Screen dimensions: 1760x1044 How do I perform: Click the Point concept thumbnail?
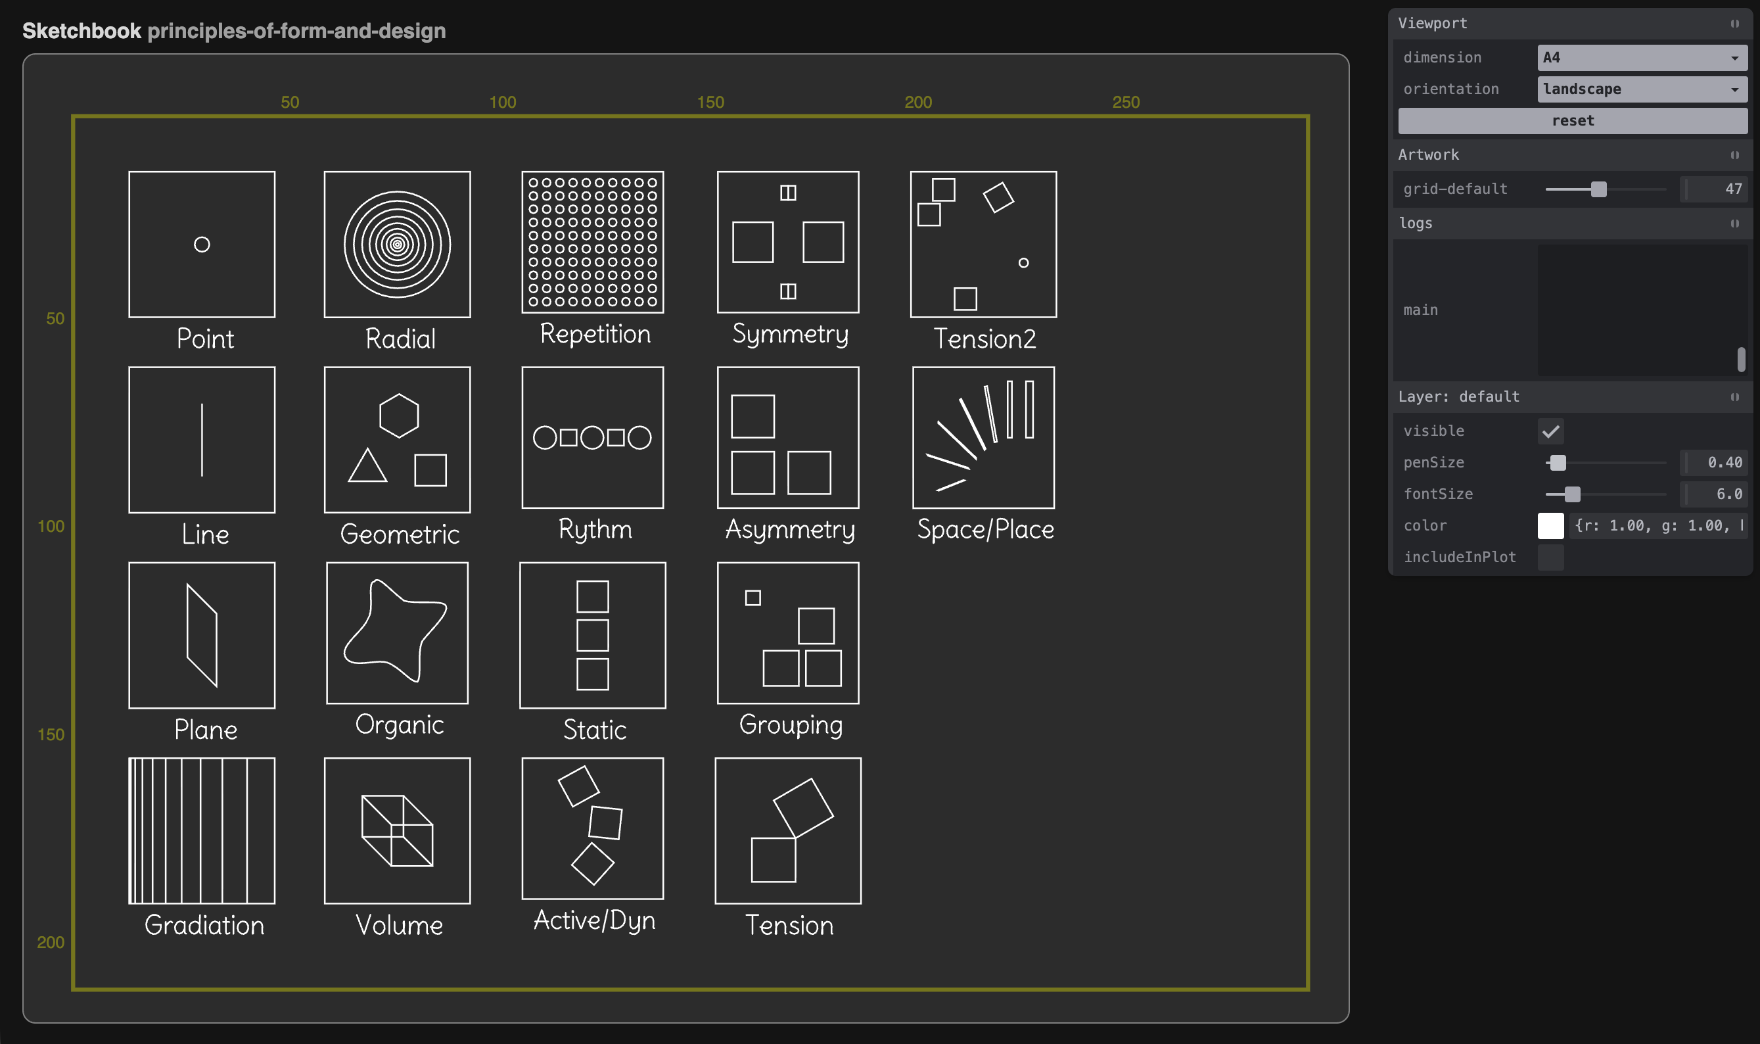pos(202,244)
